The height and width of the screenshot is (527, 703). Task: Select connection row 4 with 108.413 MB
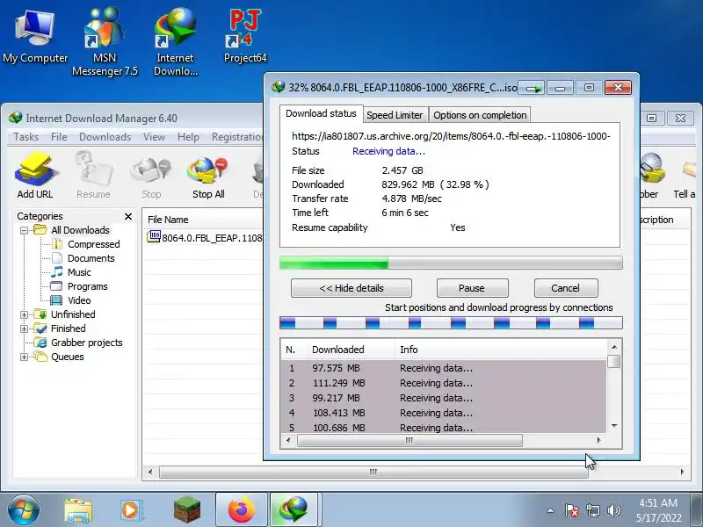pyautogui.click(x=444, y=413)
